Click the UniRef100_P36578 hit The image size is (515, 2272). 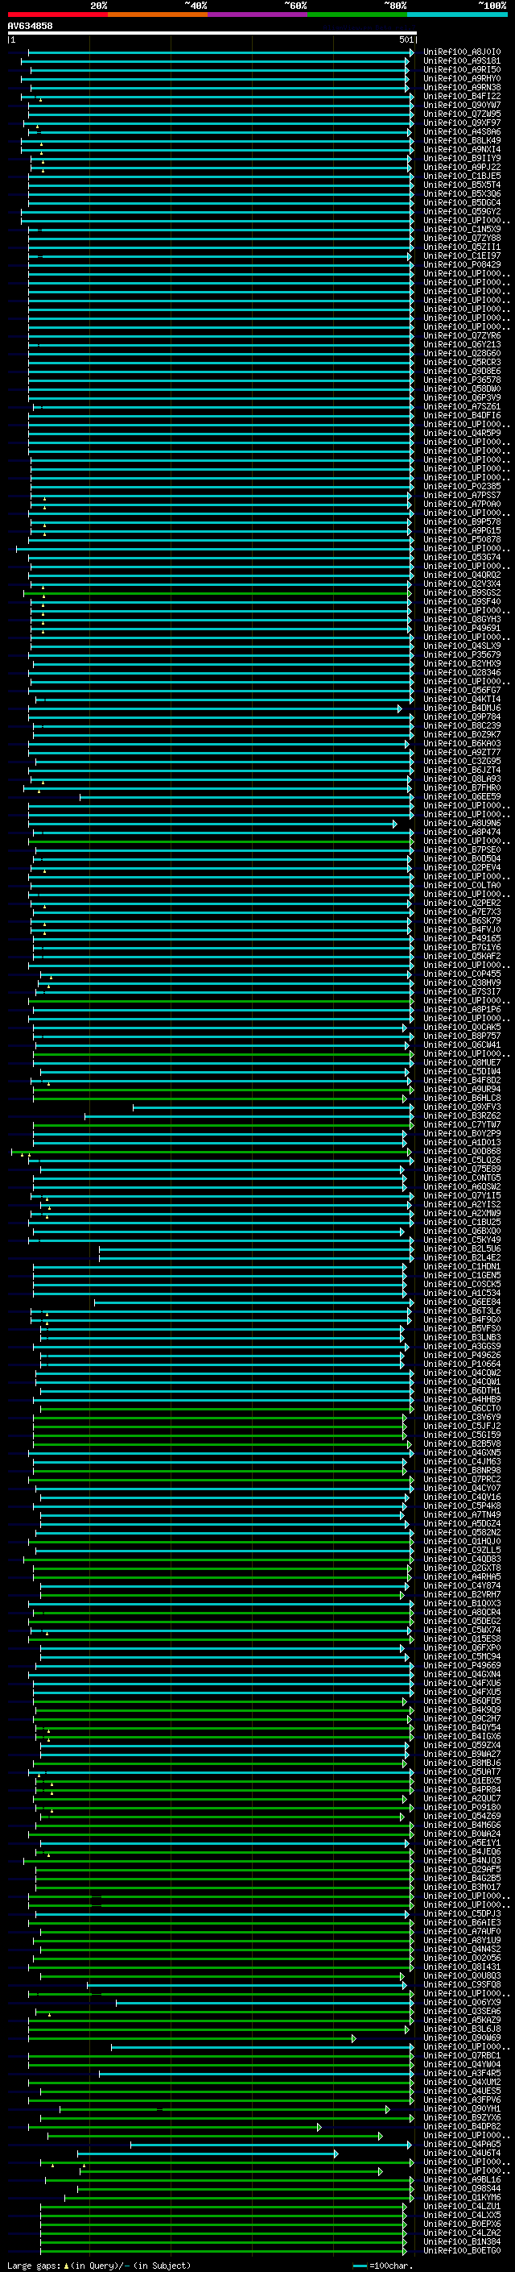462,380
